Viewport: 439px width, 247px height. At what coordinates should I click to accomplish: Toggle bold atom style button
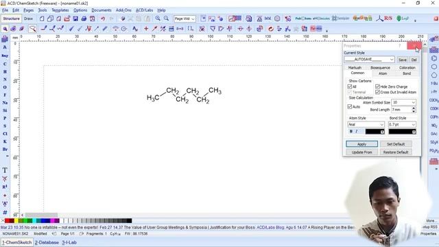click(351, 131)
